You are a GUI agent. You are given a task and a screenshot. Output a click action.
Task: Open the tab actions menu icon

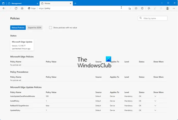point(3,3)
